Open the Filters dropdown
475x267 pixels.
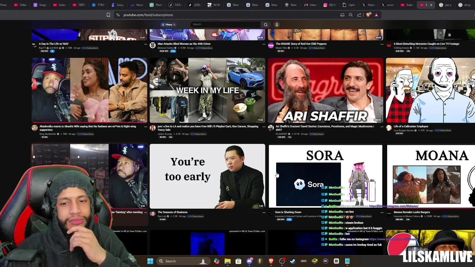click(168, 24)
